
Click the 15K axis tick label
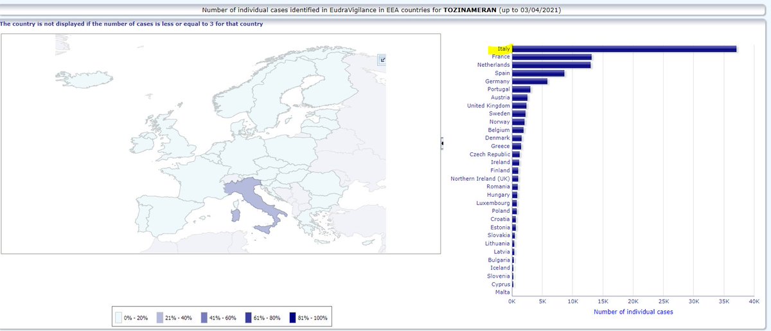pyautogui.click(x=603, y=301)
